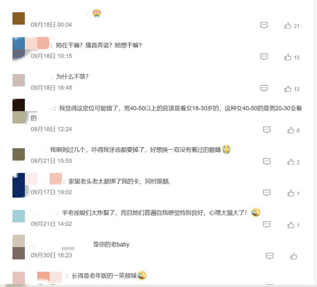Reply to the comment about '定位可能错了'
The image size is (317, 287).
266,129
